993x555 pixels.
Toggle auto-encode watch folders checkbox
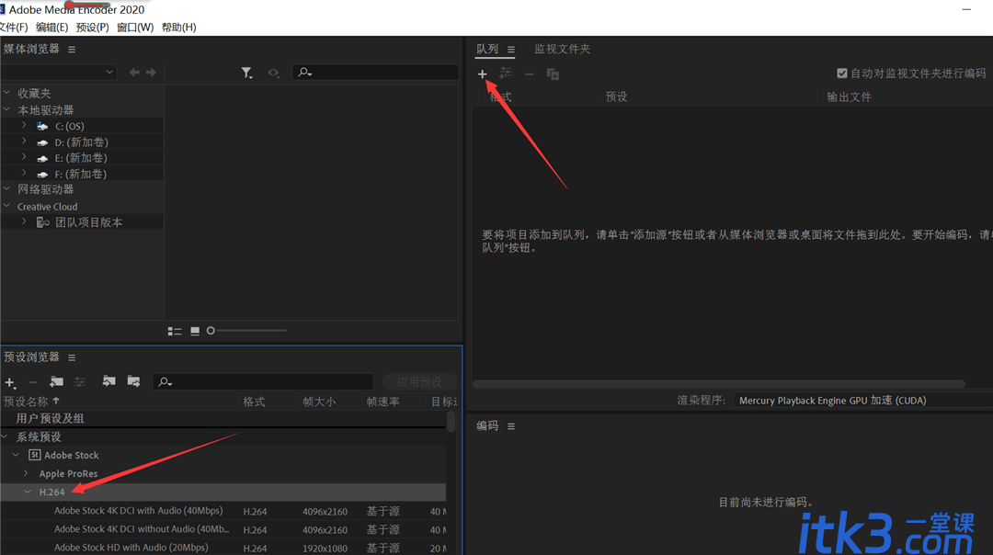(841, 74)
